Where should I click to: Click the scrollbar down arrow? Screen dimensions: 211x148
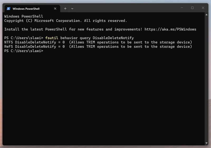207,143
